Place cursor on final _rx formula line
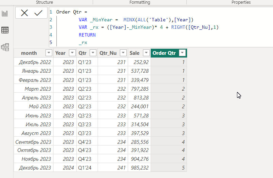Screen dimensions: 273x178 pos(83,43)
